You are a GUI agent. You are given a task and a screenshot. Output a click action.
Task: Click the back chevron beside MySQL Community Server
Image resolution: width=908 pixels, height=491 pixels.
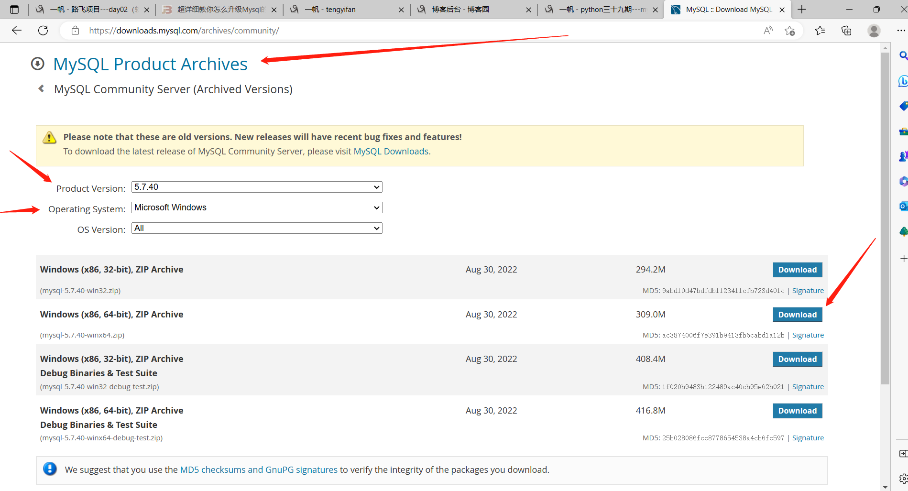pyautogui.click(x=42, y=88)
